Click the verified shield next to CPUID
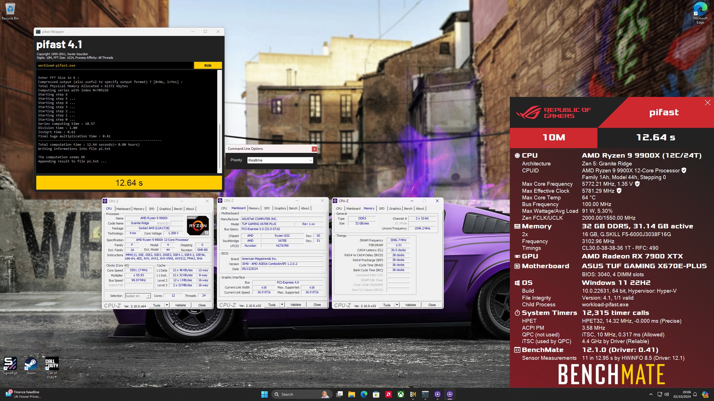 point(684,170)
